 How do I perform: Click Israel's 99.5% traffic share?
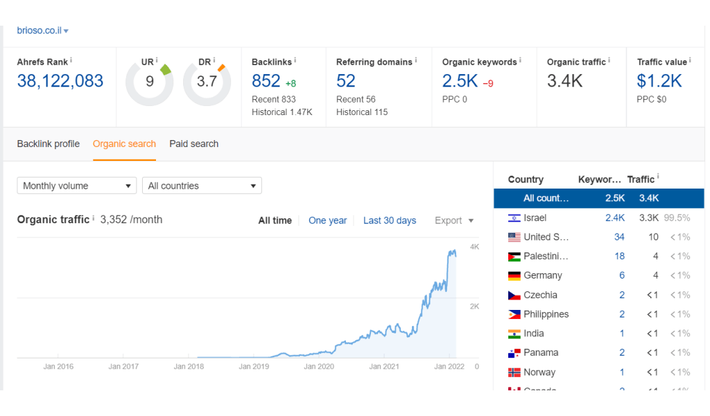click(x=677, y=218)
